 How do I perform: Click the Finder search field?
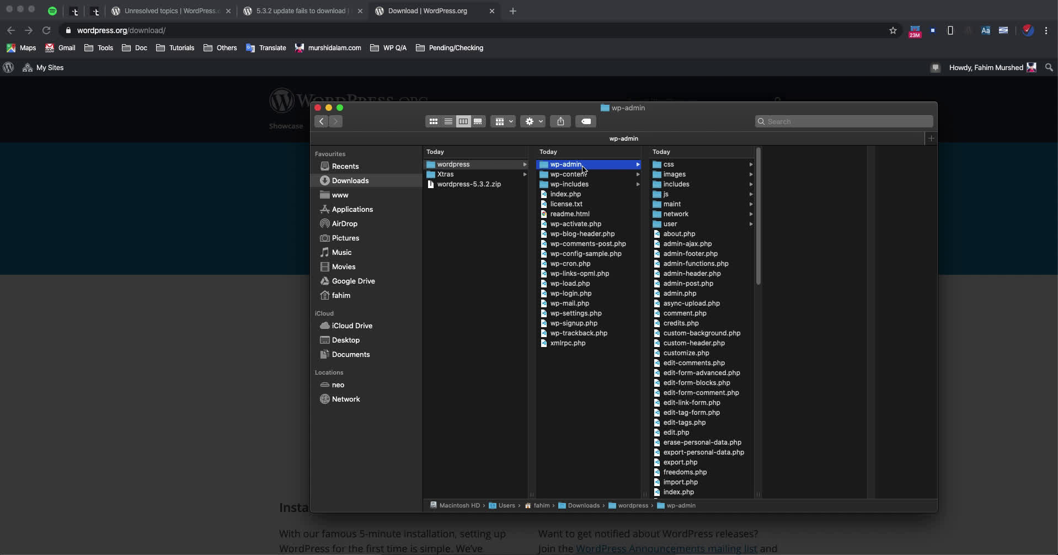click(x=844, y=121)
